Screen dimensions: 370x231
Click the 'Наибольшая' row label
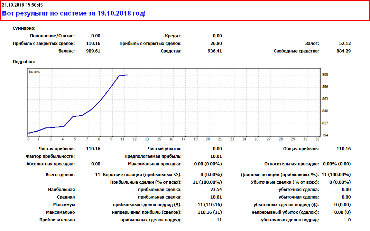coord(61,190)
